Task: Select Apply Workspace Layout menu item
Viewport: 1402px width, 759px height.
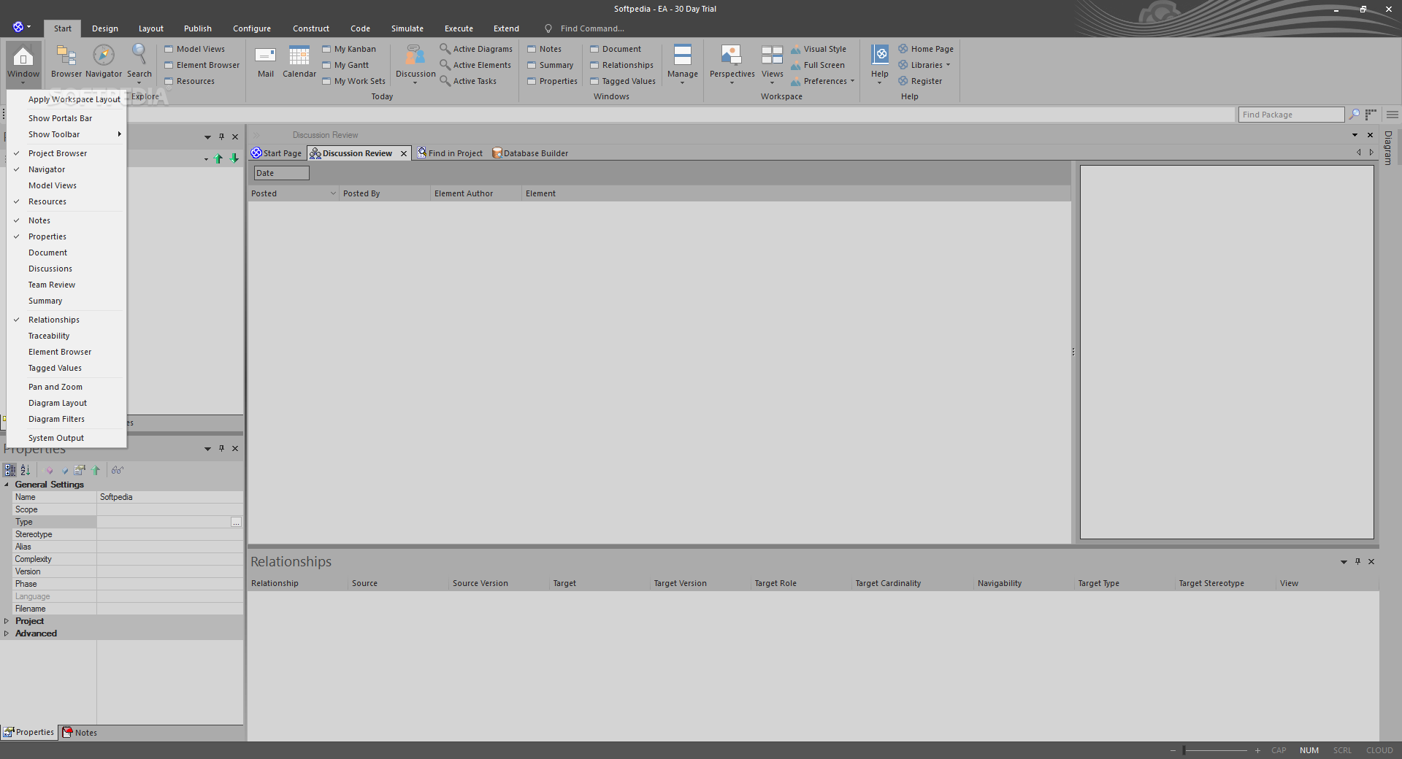Action: click(66, 99)
